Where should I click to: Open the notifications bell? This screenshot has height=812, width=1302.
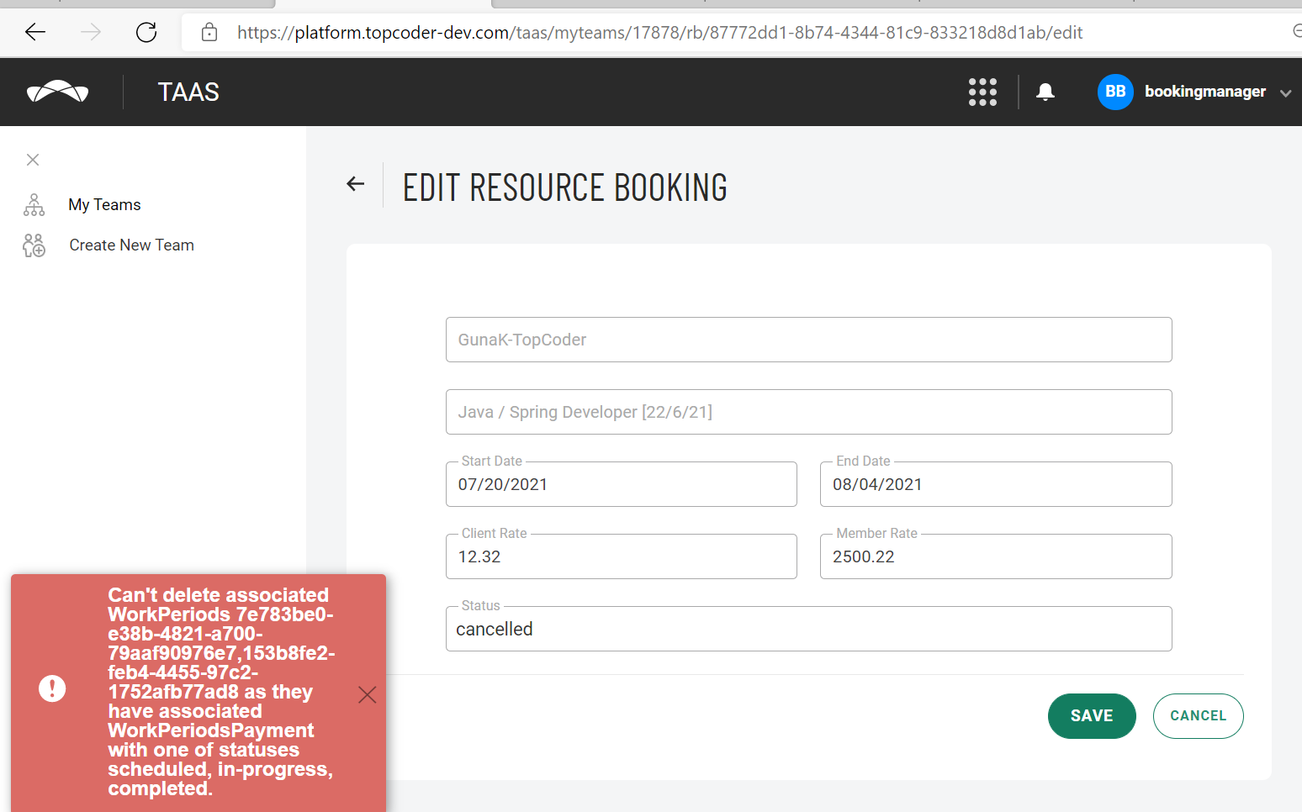(x=1045, y=92)
